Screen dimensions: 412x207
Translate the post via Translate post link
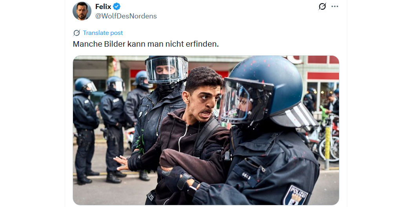pos(103,33)
